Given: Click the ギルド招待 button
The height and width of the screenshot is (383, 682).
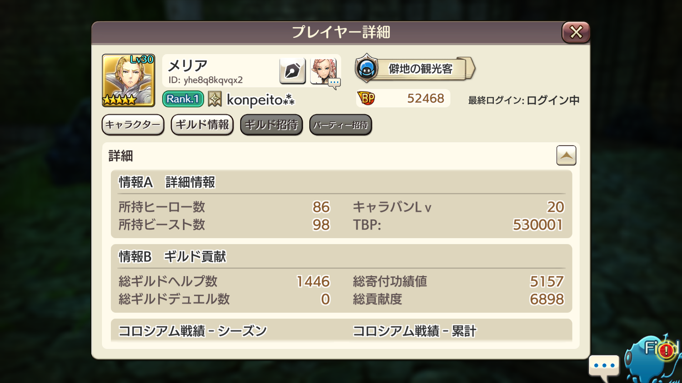Looking at the screenshot, I should (271, 125).
